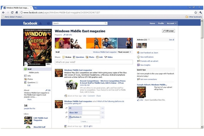Open the admin profile photos thumbnail
This screenshot has height=136, width=204.
tap(141, 45)
